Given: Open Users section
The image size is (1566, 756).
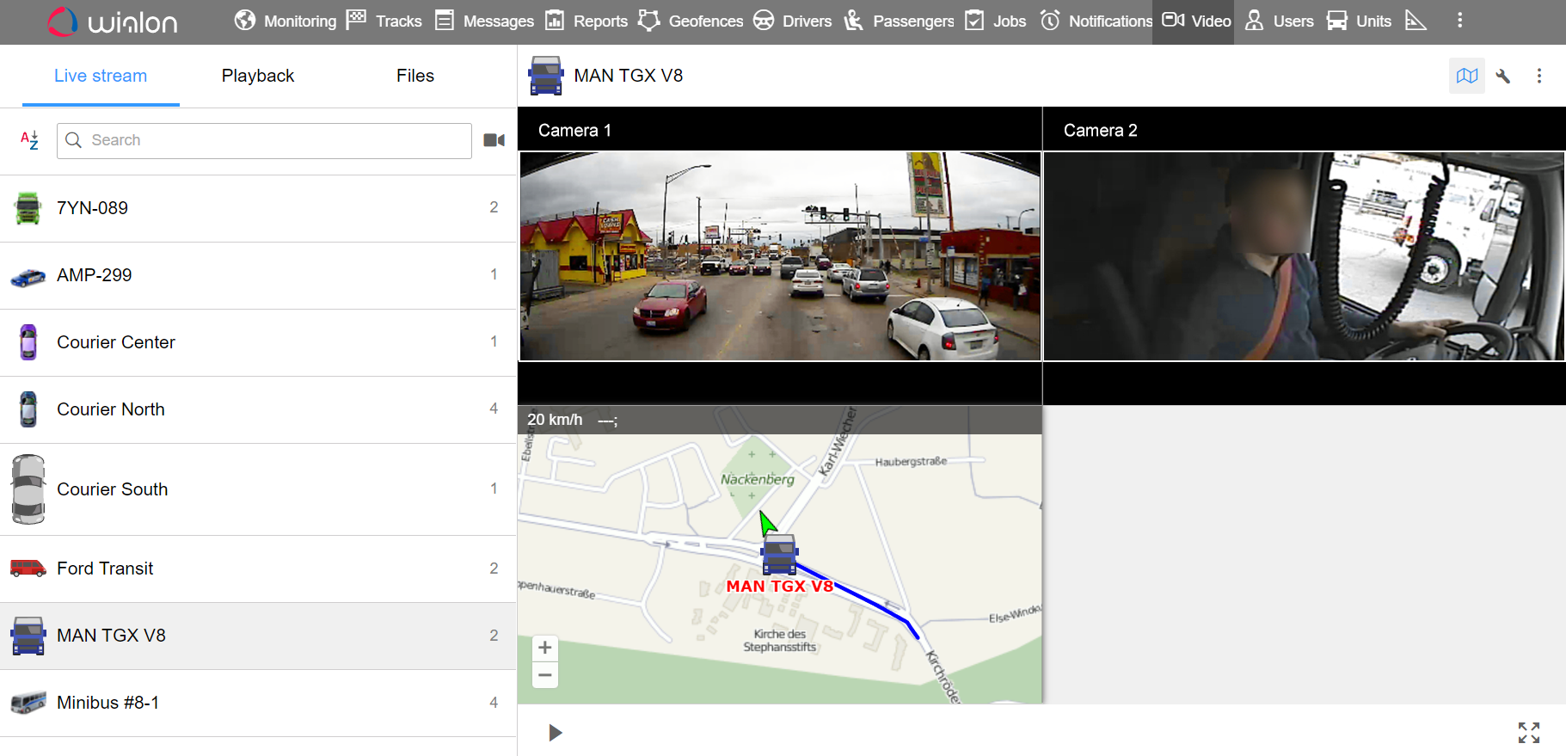Looking at the screenshot, I should [1279, 21].
